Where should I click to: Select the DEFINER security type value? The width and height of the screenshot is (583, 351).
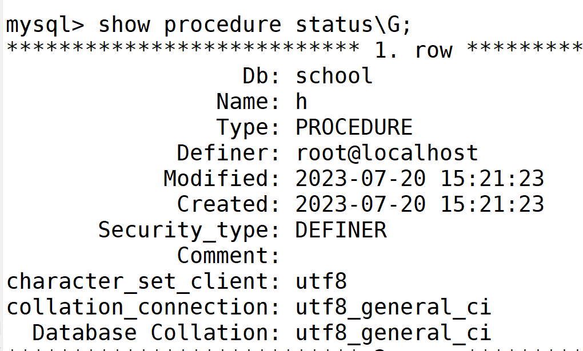pos(341,229)
